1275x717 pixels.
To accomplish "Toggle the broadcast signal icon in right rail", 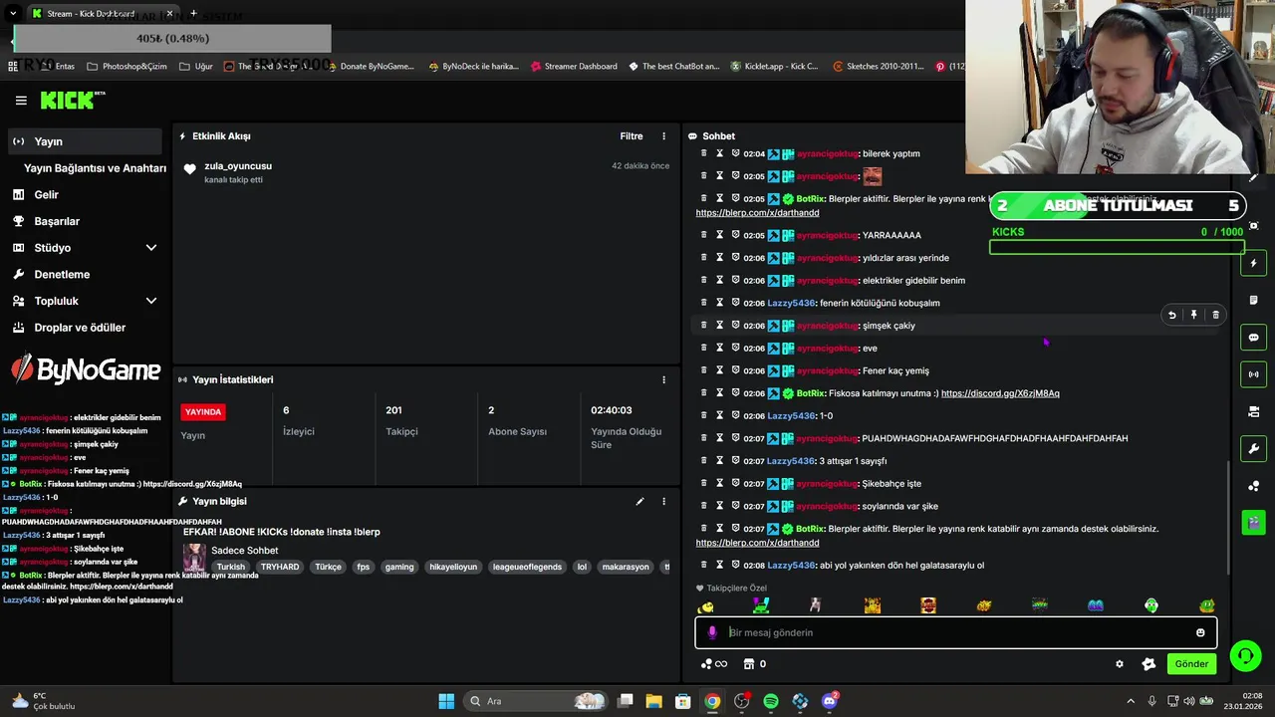I will [1254, 374].
